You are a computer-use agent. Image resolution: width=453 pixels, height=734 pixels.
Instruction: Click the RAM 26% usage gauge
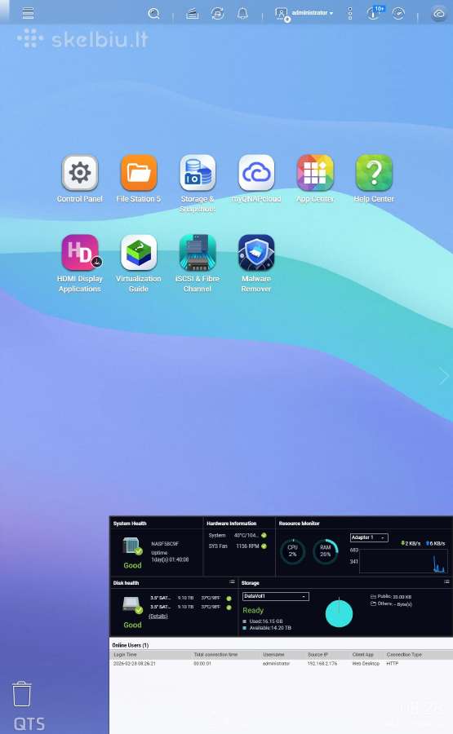click(325, 551)
